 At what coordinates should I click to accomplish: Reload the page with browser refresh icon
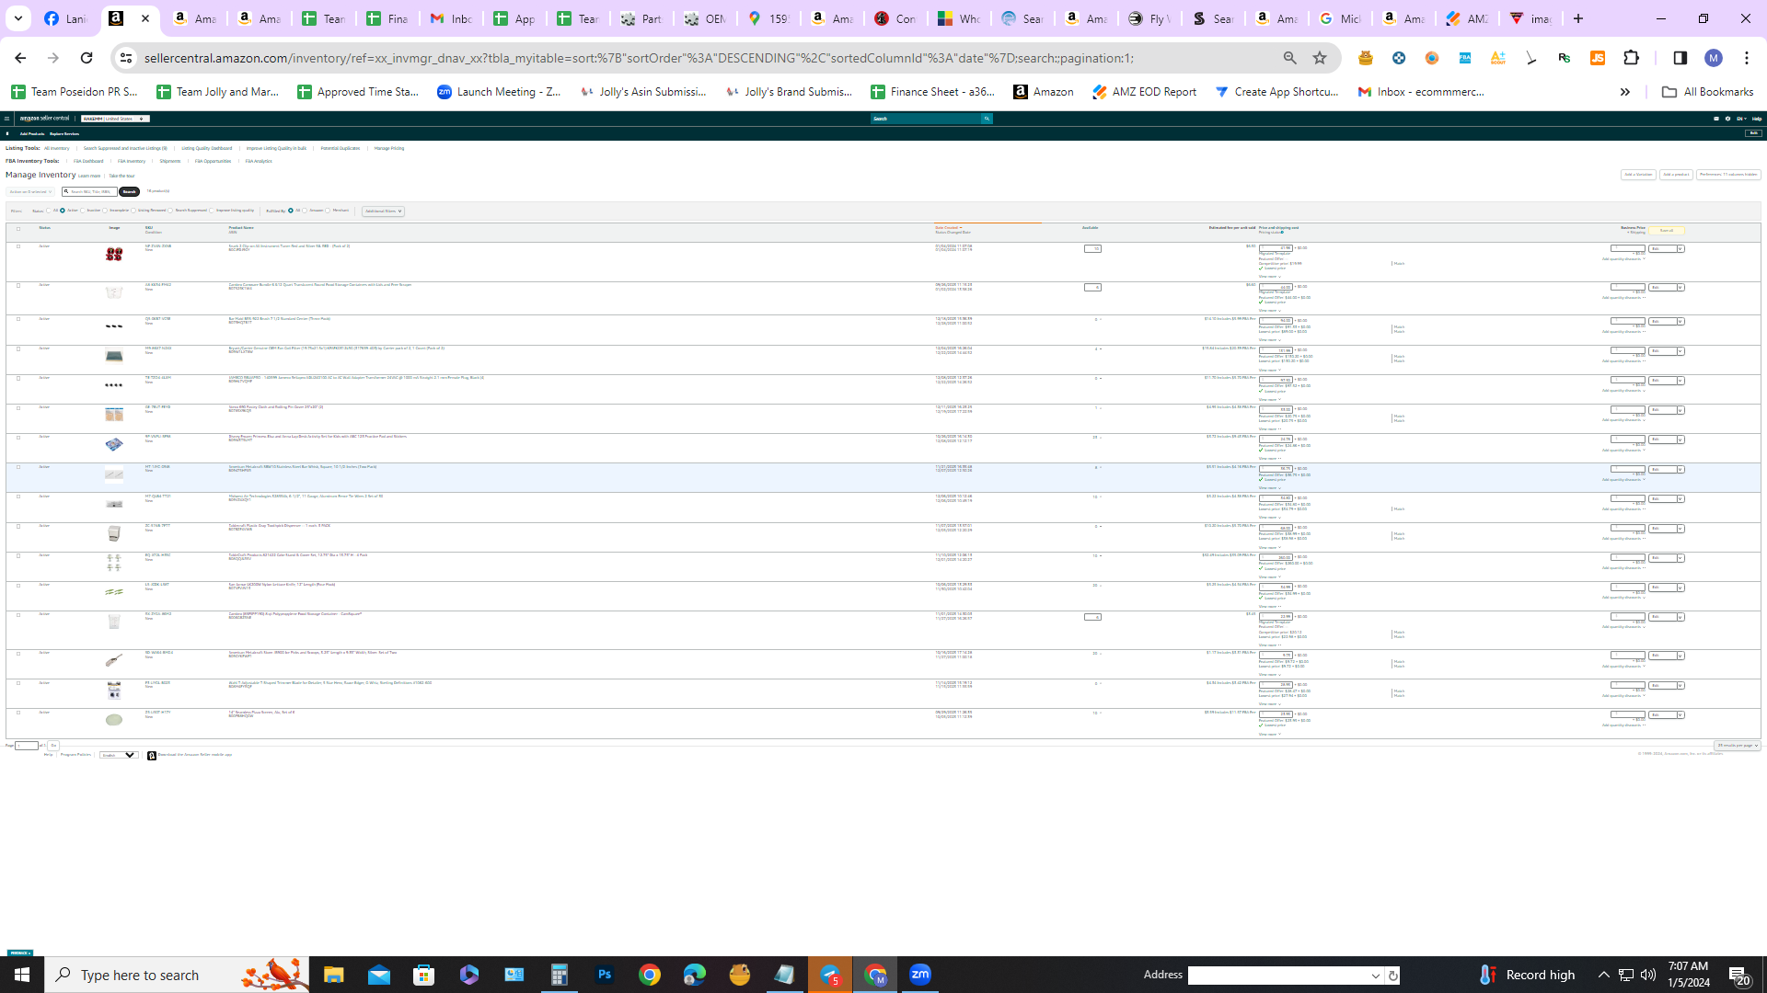click(x=87, y=58)
